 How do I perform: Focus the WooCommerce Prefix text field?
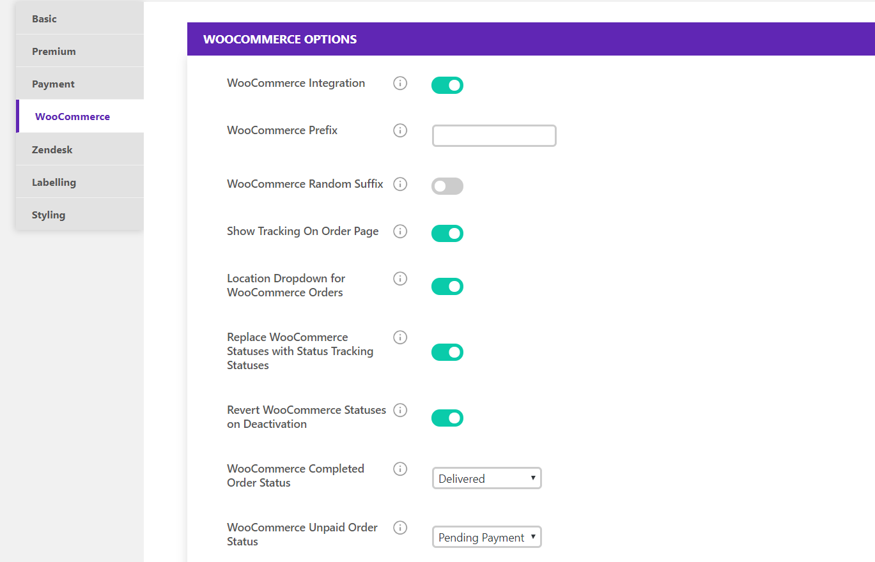click(x=494, y=136)
